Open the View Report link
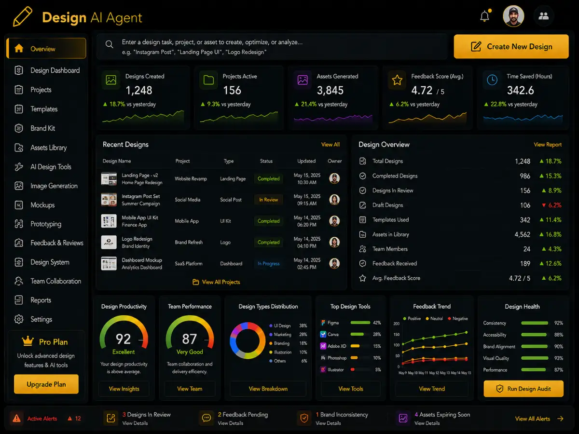579x434 pixels. (548, 145)
